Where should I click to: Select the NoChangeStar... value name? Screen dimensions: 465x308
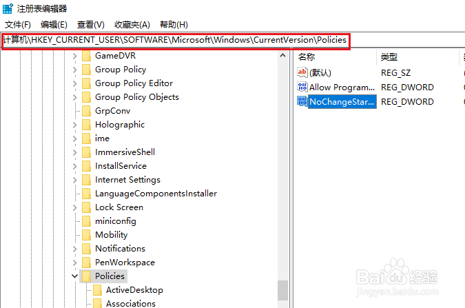click(x=342, y=102)
